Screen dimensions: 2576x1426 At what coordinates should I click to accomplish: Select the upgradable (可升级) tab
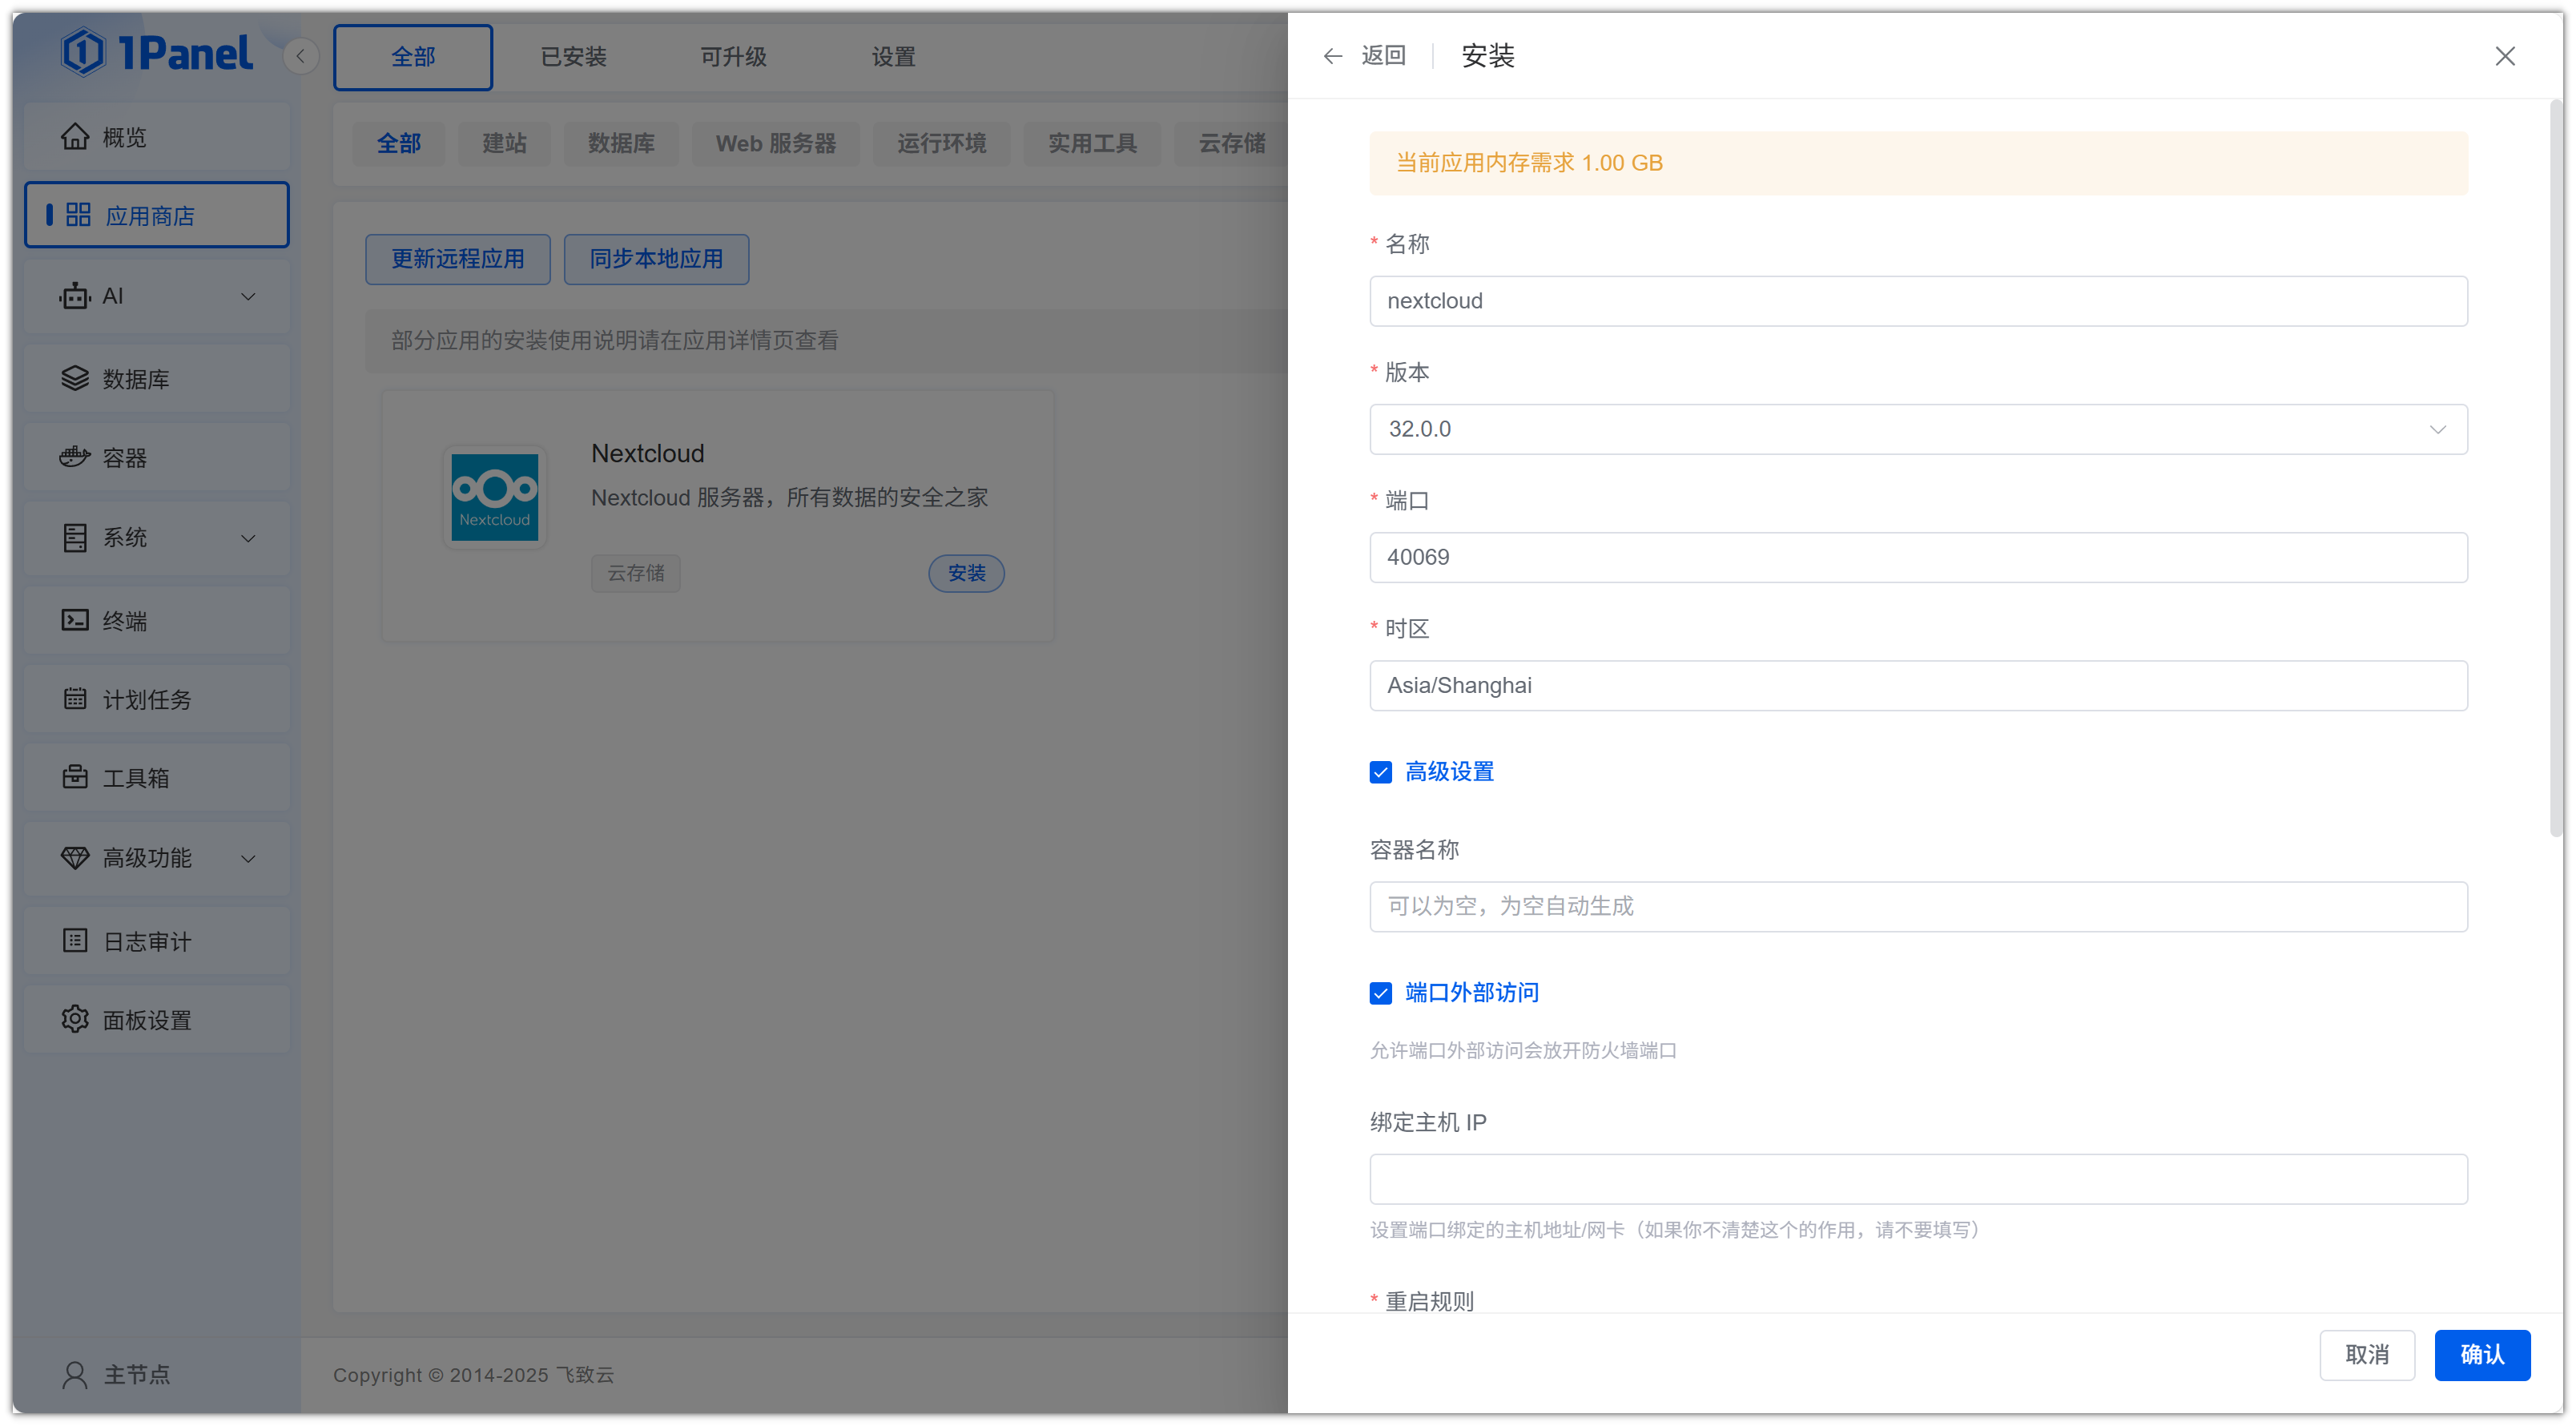[733, 57]
